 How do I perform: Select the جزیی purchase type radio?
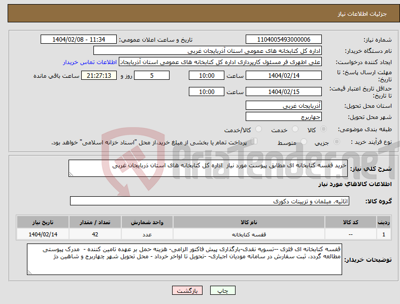pos(337,141)
